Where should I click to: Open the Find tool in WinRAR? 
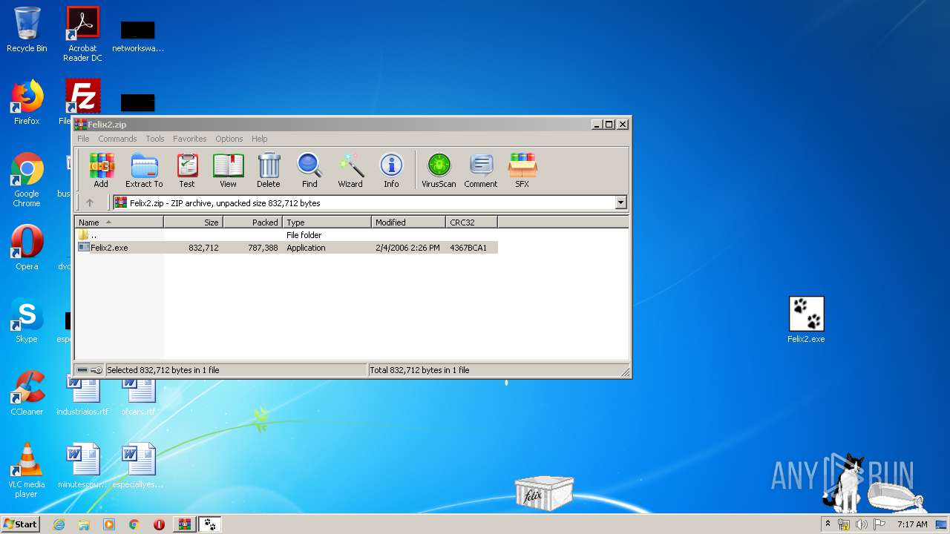309,171
